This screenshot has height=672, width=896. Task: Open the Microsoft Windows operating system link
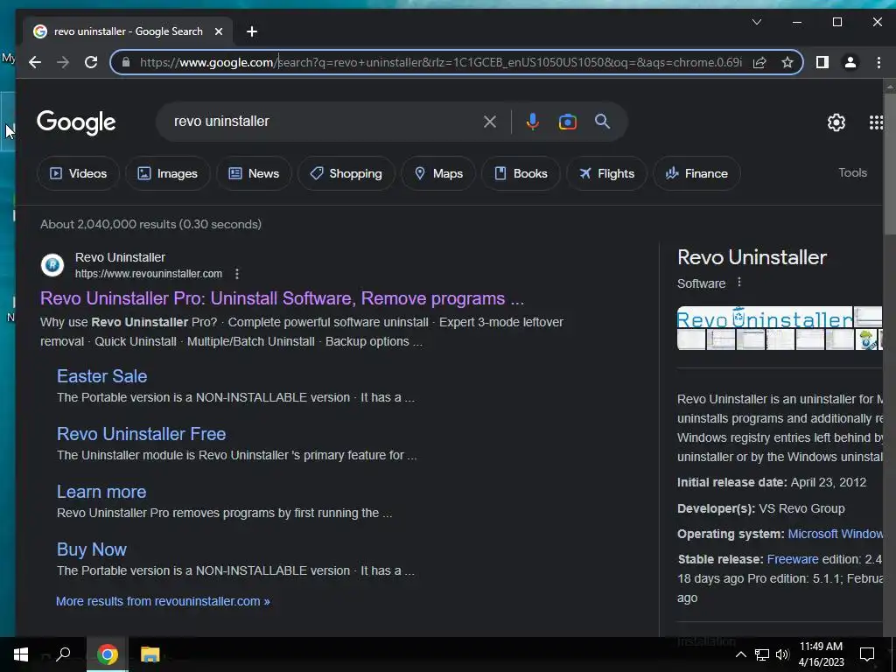(835, 534)
